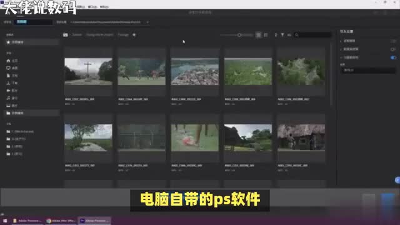Go to the Users breadcrumb segment

pos(77,35)
